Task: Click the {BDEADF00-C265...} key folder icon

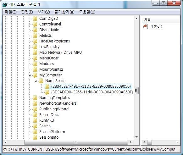Action: point(47,92)
